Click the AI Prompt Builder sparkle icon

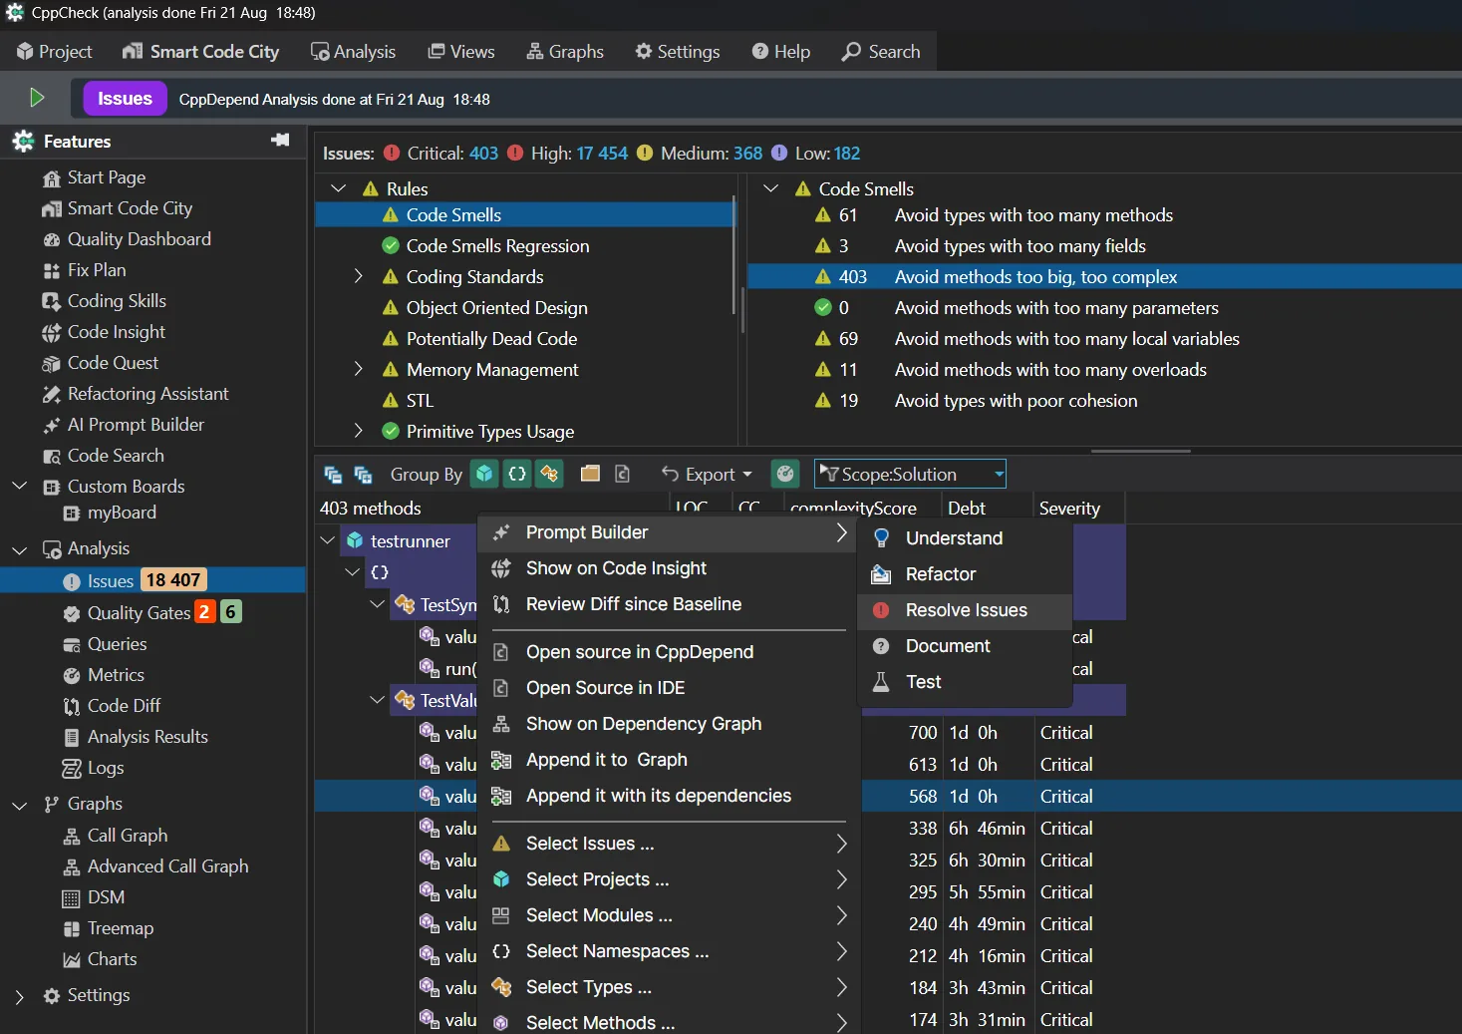pyautogui.click(x=52, y=426)
